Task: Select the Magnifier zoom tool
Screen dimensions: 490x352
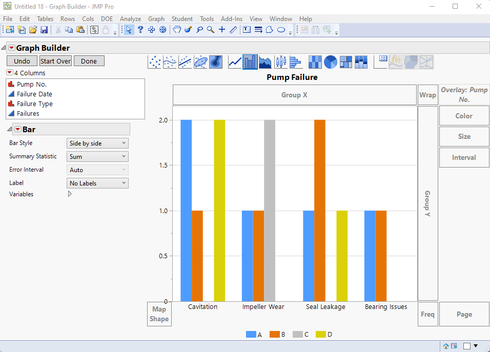Action: click(211, 30)
